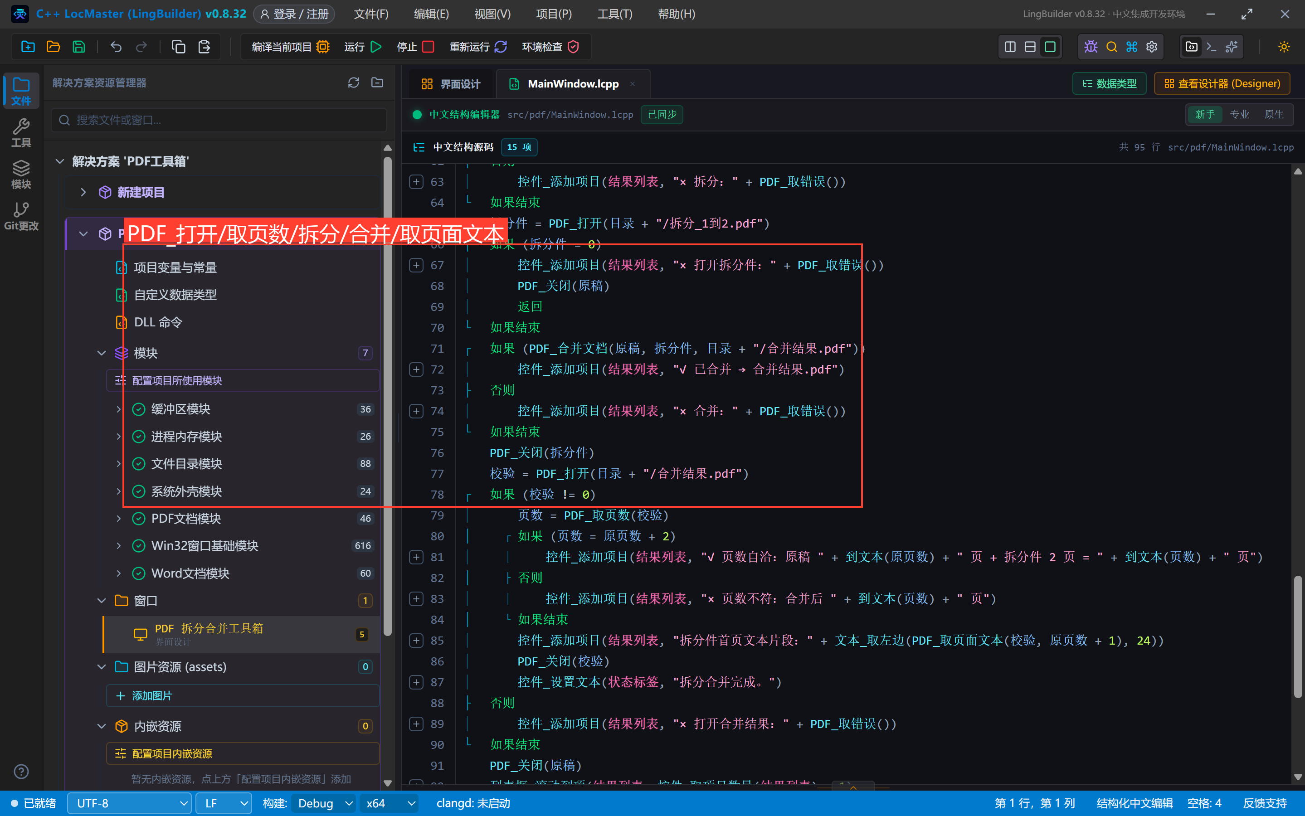Open the 工具 sidebar panel
The height and width of the screenshot is (816, 1305).
[21, 133]
